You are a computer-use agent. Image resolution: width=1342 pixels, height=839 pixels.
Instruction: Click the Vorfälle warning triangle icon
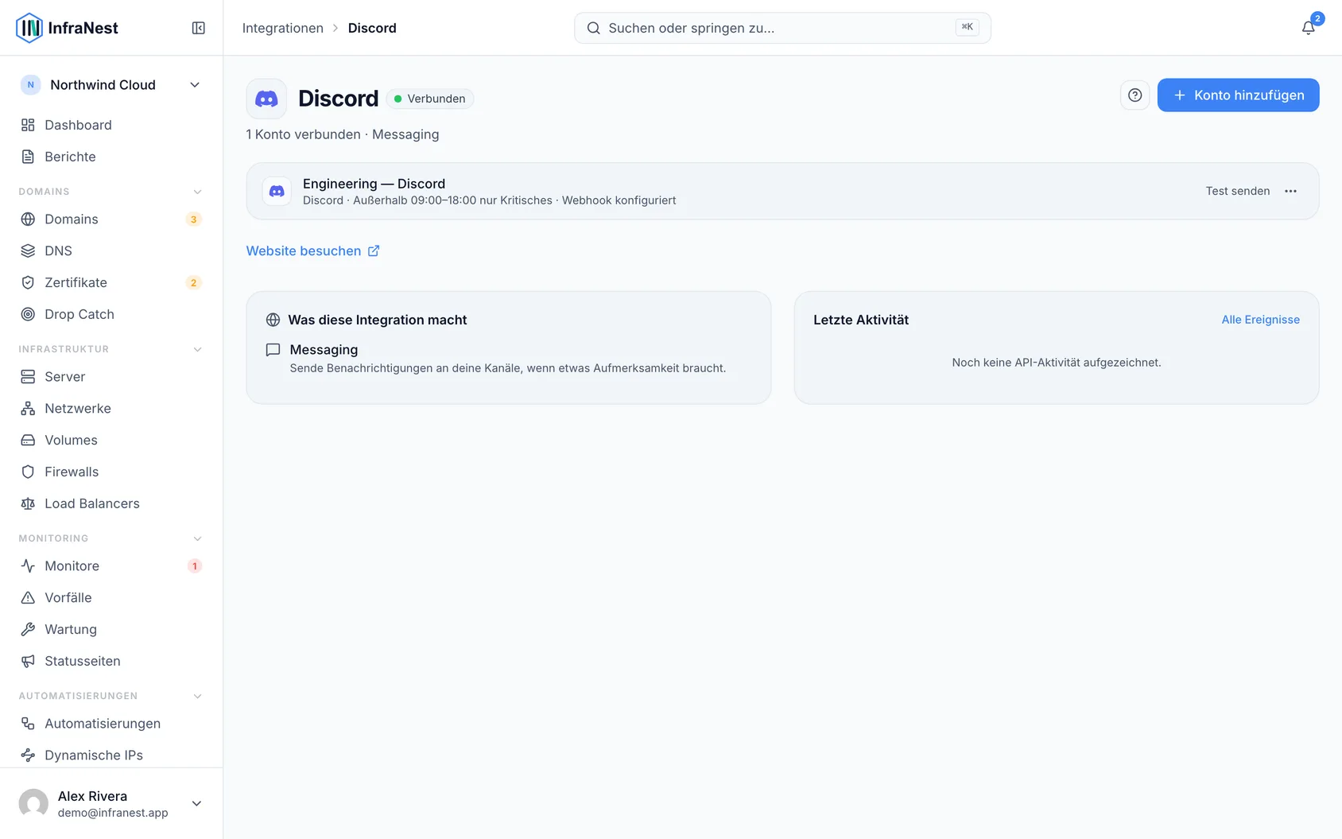28,598
